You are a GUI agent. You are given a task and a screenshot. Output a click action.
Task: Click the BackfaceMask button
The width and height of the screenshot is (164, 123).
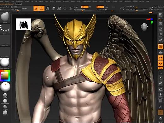coord(5,7)
